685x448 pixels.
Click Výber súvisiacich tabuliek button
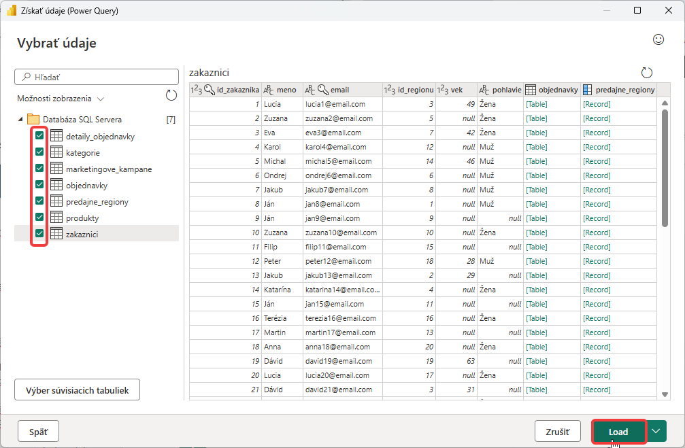click(78, 390)
